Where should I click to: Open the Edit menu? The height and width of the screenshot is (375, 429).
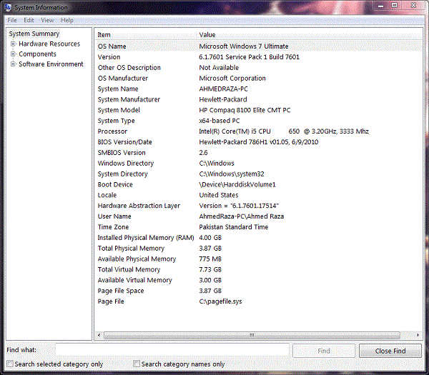[29, 20]
